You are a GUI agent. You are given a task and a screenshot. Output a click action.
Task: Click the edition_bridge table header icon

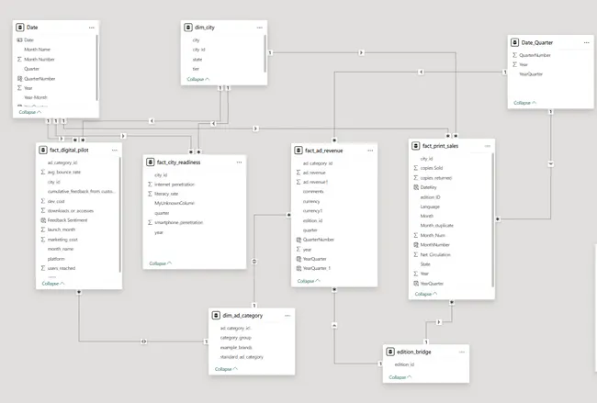coord(392,352)
